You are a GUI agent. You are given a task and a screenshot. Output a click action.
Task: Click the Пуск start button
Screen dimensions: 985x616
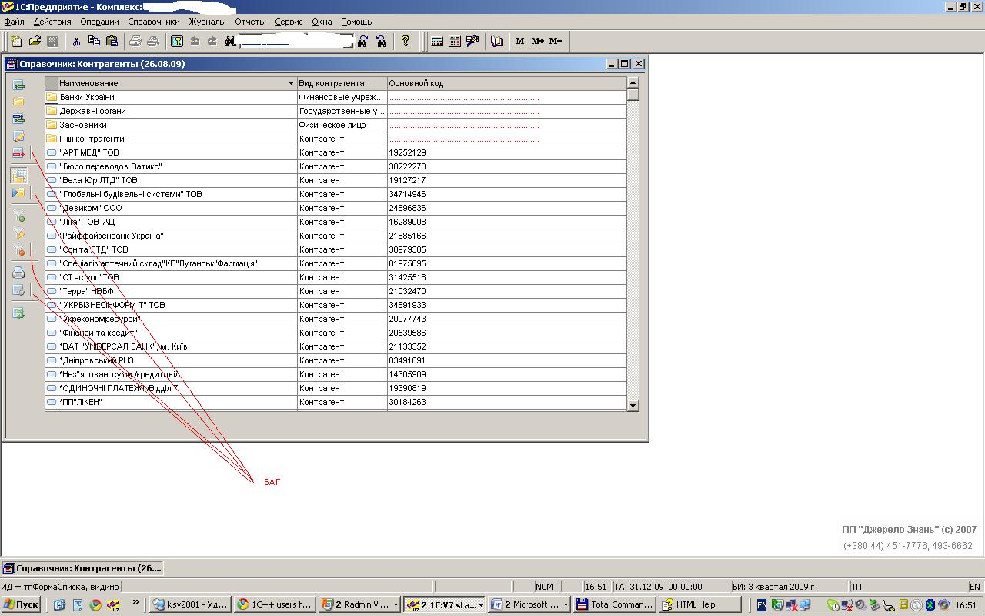[21, 604]
